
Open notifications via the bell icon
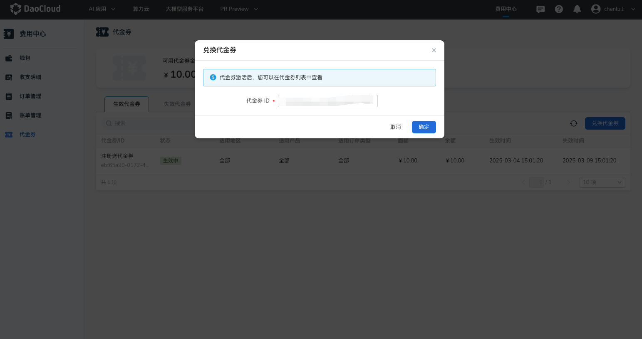coord(577,8)
